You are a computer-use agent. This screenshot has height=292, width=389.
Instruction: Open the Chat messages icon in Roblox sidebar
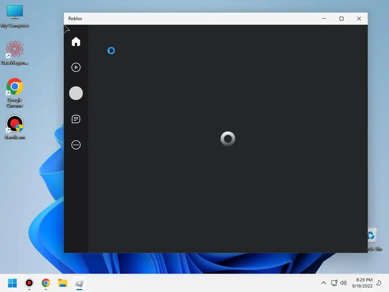[76, 119]
